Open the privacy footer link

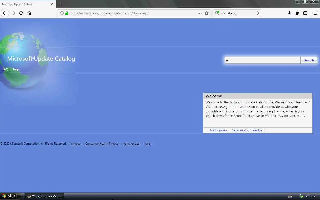(76, 144)
